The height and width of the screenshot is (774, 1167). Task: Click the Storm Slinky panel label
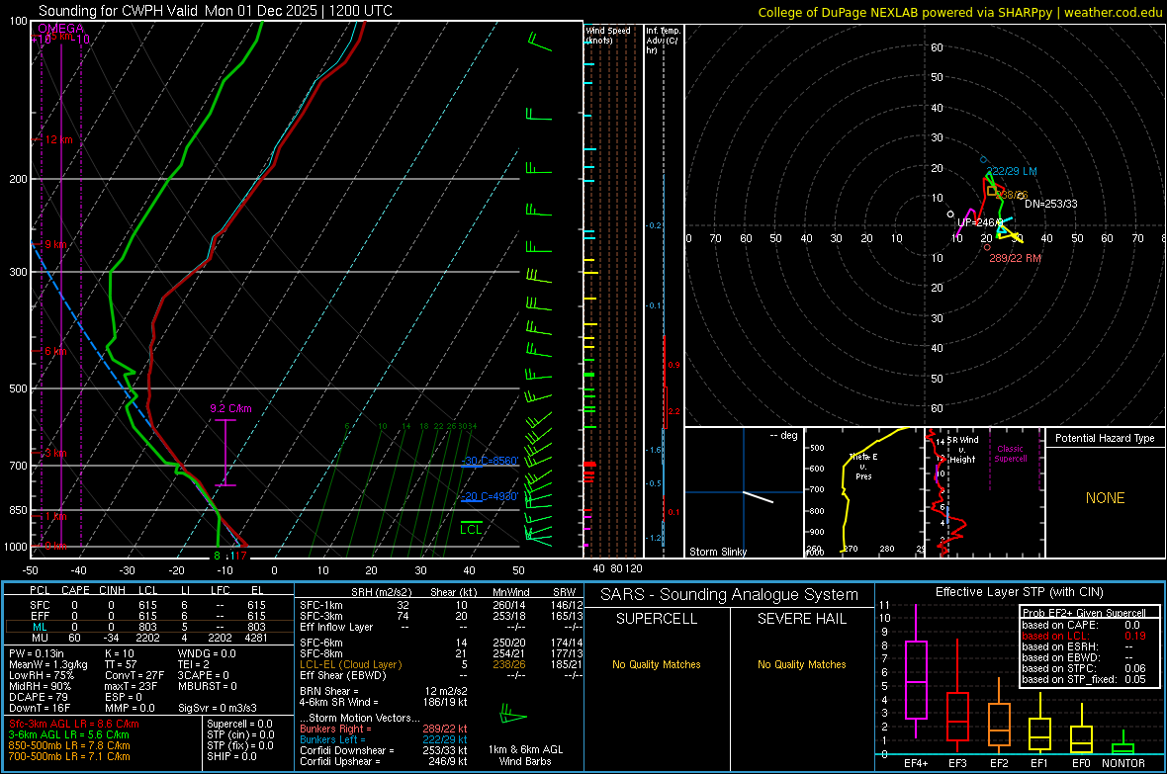(717, 552)
